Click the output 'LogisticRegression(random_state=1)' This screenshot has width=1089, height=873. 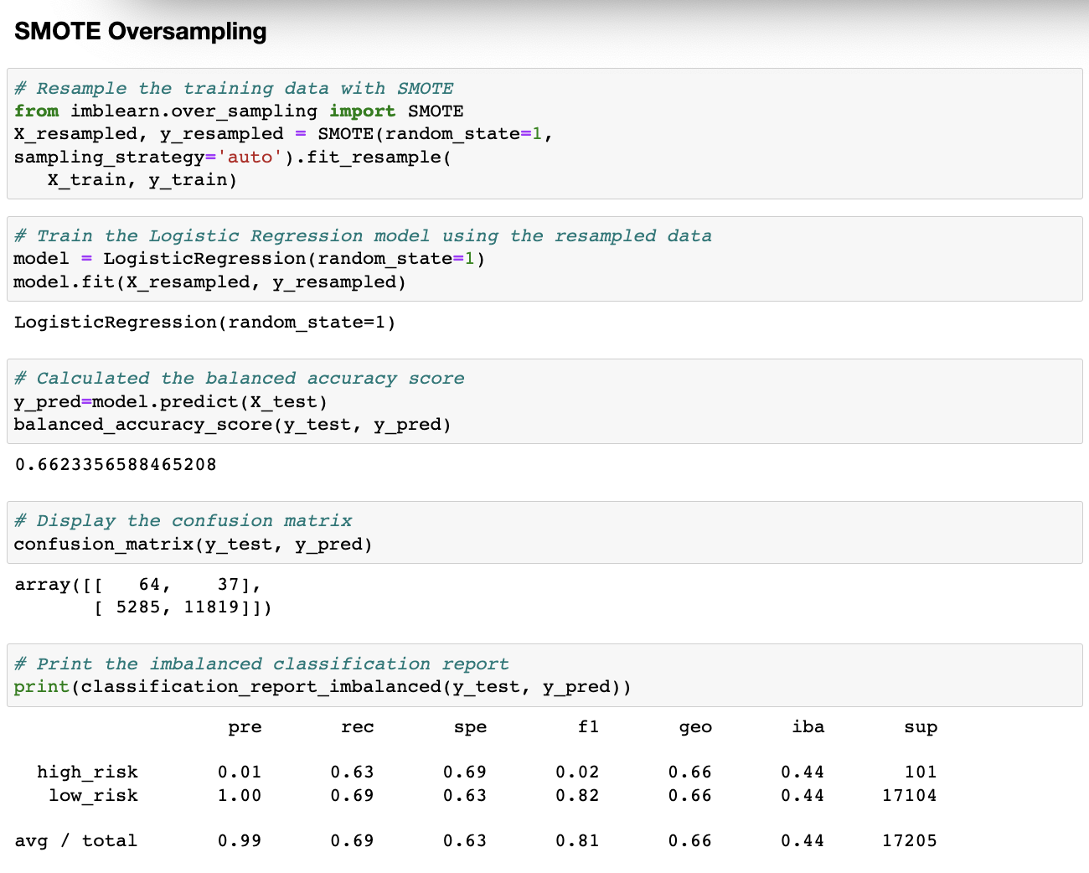click(205, 323)
